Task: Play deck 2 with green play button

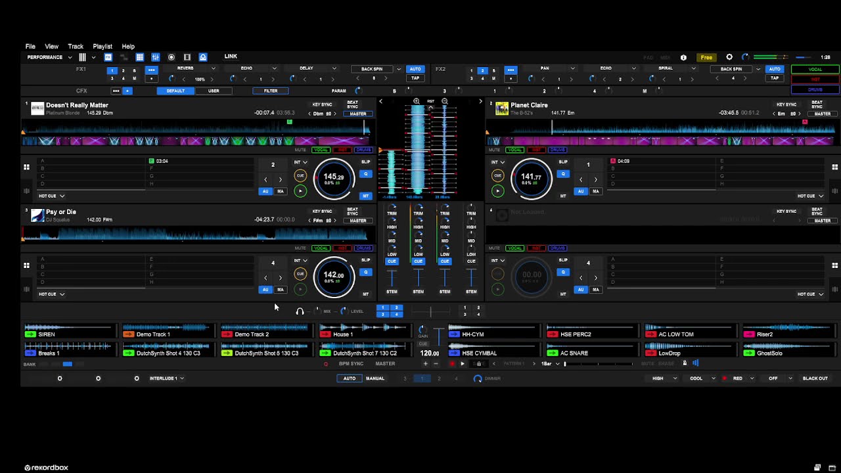Action: click(x=497, y=191)
